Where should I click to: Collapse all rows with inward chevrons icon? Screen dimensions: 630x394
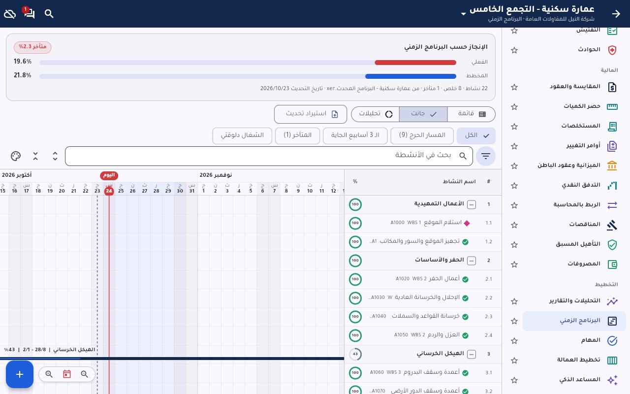(x=35, y=156)
